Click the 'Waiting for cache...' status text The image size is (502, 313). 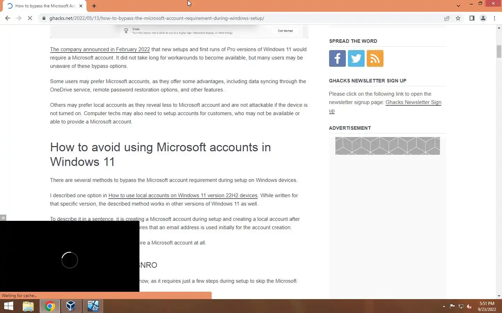pos(19,296)
